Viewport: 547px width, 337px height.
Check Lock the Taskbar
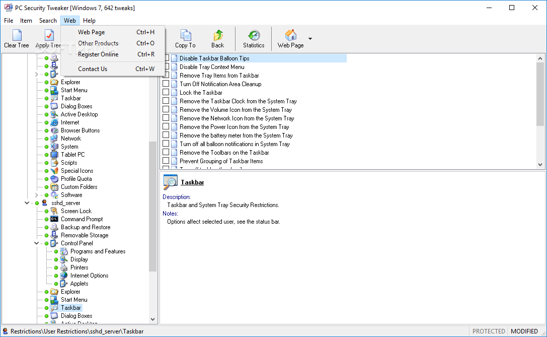166,92
